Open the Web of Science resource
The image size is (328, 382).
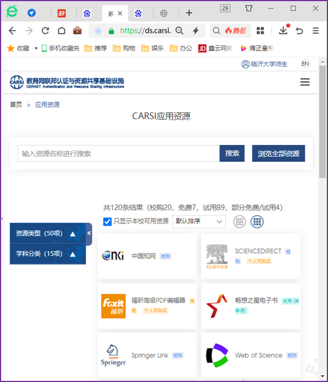[x=251, y=355]
